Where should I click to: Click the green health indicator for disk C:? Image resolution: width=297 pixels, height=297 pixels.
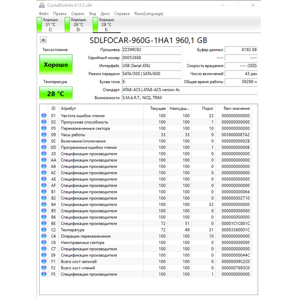(39, 25)
